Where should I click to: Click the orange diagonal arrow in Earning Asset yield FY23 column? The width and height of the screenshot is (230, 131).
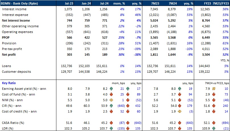[214, 89]
